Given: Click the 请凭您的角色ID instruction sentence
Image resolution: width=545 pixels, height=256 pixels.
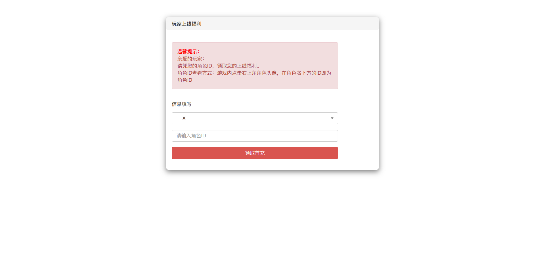Looking at the screenshot, I should pyautogui.click(x=219, y=66).
